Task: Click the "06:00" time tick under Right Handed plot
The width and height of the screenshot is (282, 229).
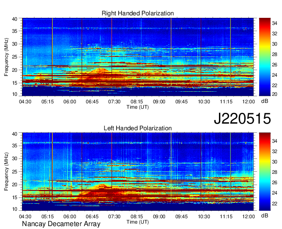Action: click(70, 102)
